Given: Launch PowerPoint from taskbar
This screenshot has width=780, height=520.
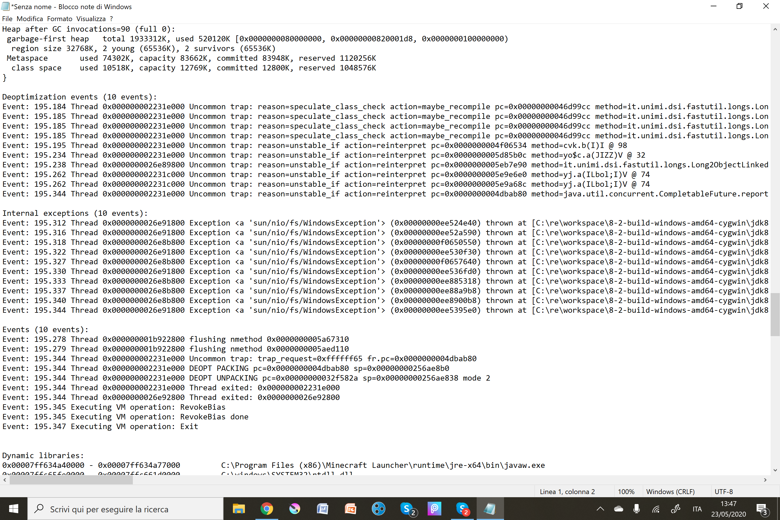Looking at the screenshot, I should pos(350,509).
